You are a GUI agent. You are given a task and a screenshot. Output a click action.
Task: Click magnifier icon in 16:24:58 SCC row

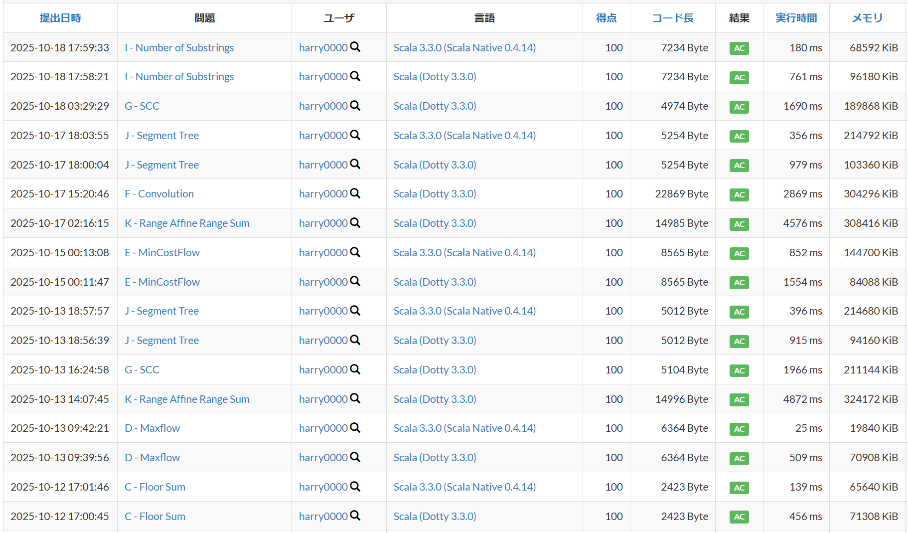[355, 369]
